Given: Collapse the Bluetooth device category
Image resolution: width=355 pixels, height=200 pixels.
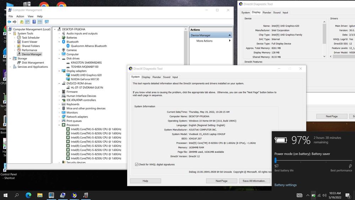Looking at the screenshot, I should (59, 42).
